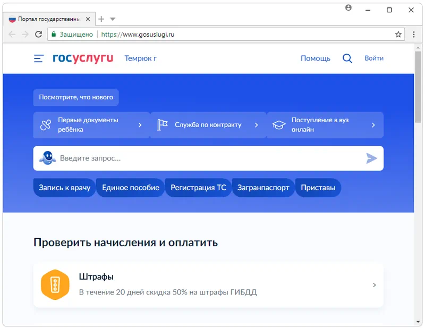Select Загранпаспорт quick button
The width and height of the screenshot is (425, 328).
click(x=263, y=188)
